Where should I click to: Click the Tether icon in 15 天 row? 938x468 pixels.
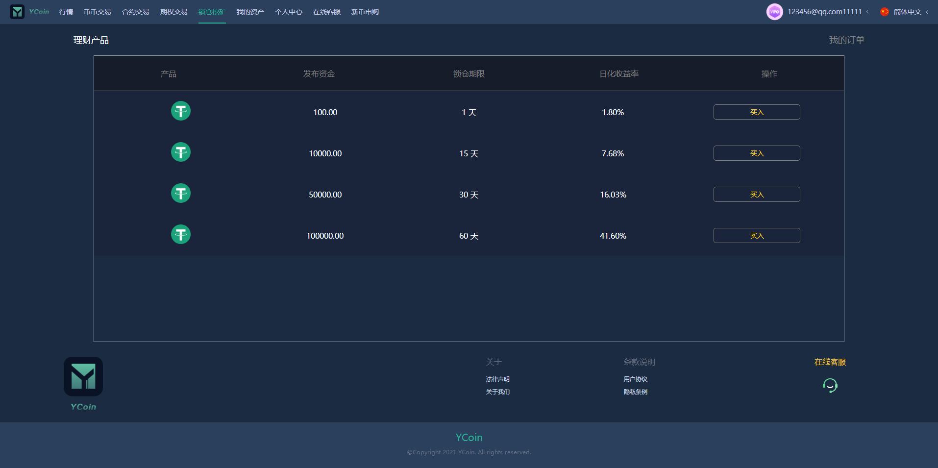point(181,152)
